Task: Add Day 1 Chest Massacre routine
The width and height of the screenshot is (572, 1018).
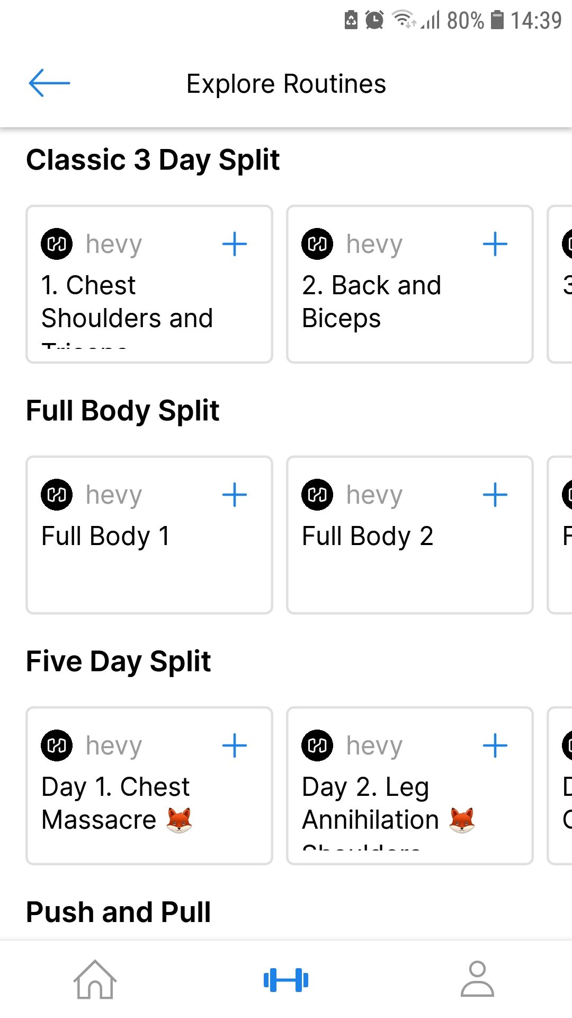Action: coord(235,746)
